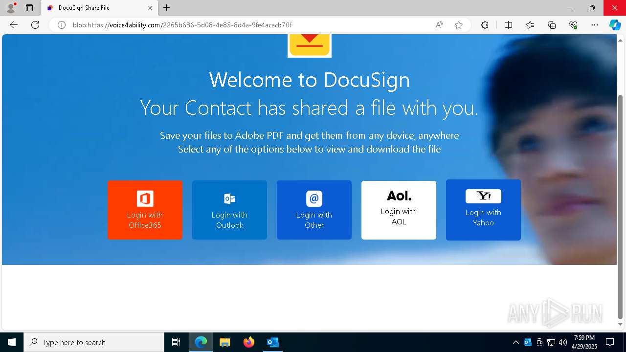Open the clock showing 7:59 PM
Viewport: 626px width, 352px height.
[584, 342]
